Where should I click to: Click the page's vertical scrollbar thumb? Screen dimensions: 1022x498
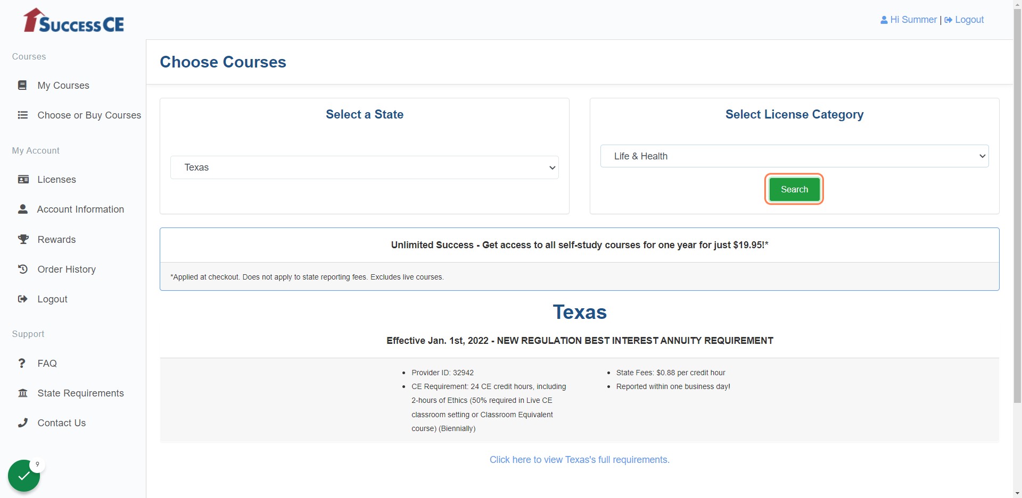[1017, 206]
